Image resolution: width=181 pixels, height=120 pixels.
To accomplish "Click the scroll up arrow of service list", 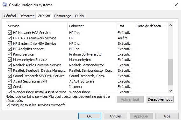I will (170, 25).
